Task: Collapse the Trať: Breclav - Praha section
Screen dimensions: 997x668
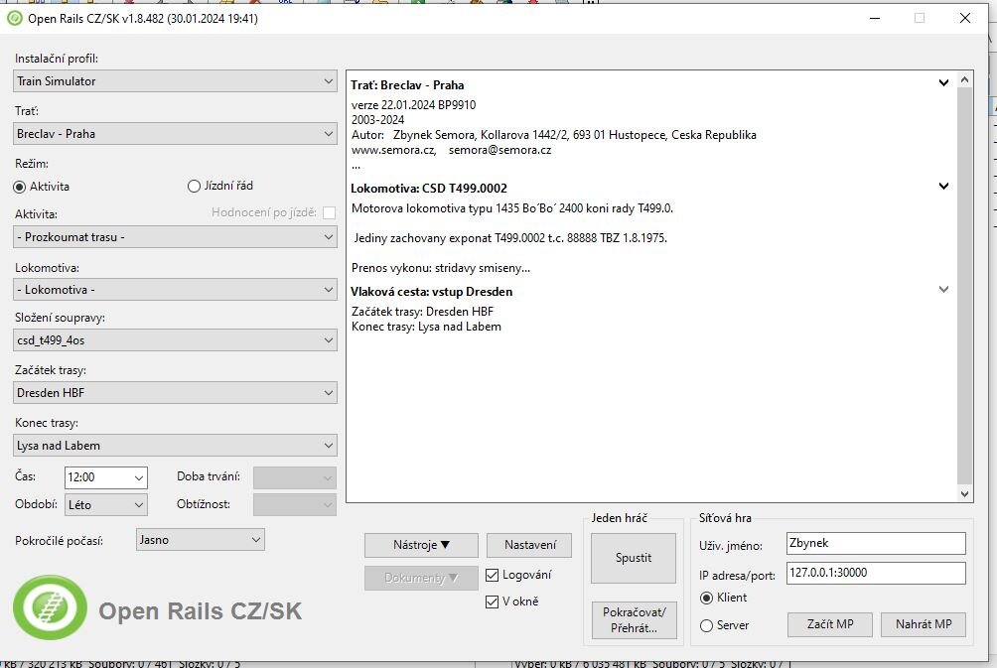Action: 943,82
